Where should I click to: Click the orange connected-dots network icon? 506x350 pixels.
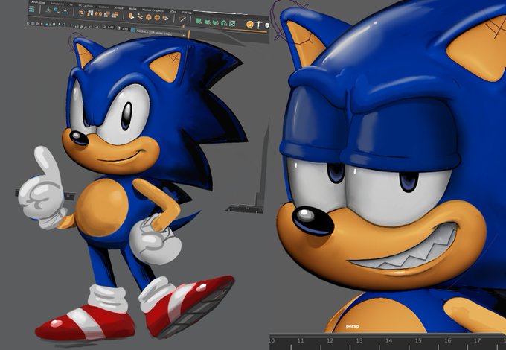point(140,16)
